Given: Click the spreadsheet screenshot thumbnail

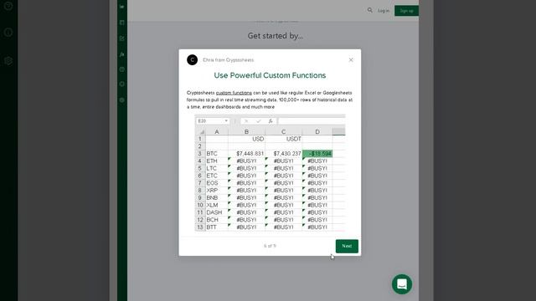Looking at the screenshot, I should pyautogui.click(x=270, y=173).
